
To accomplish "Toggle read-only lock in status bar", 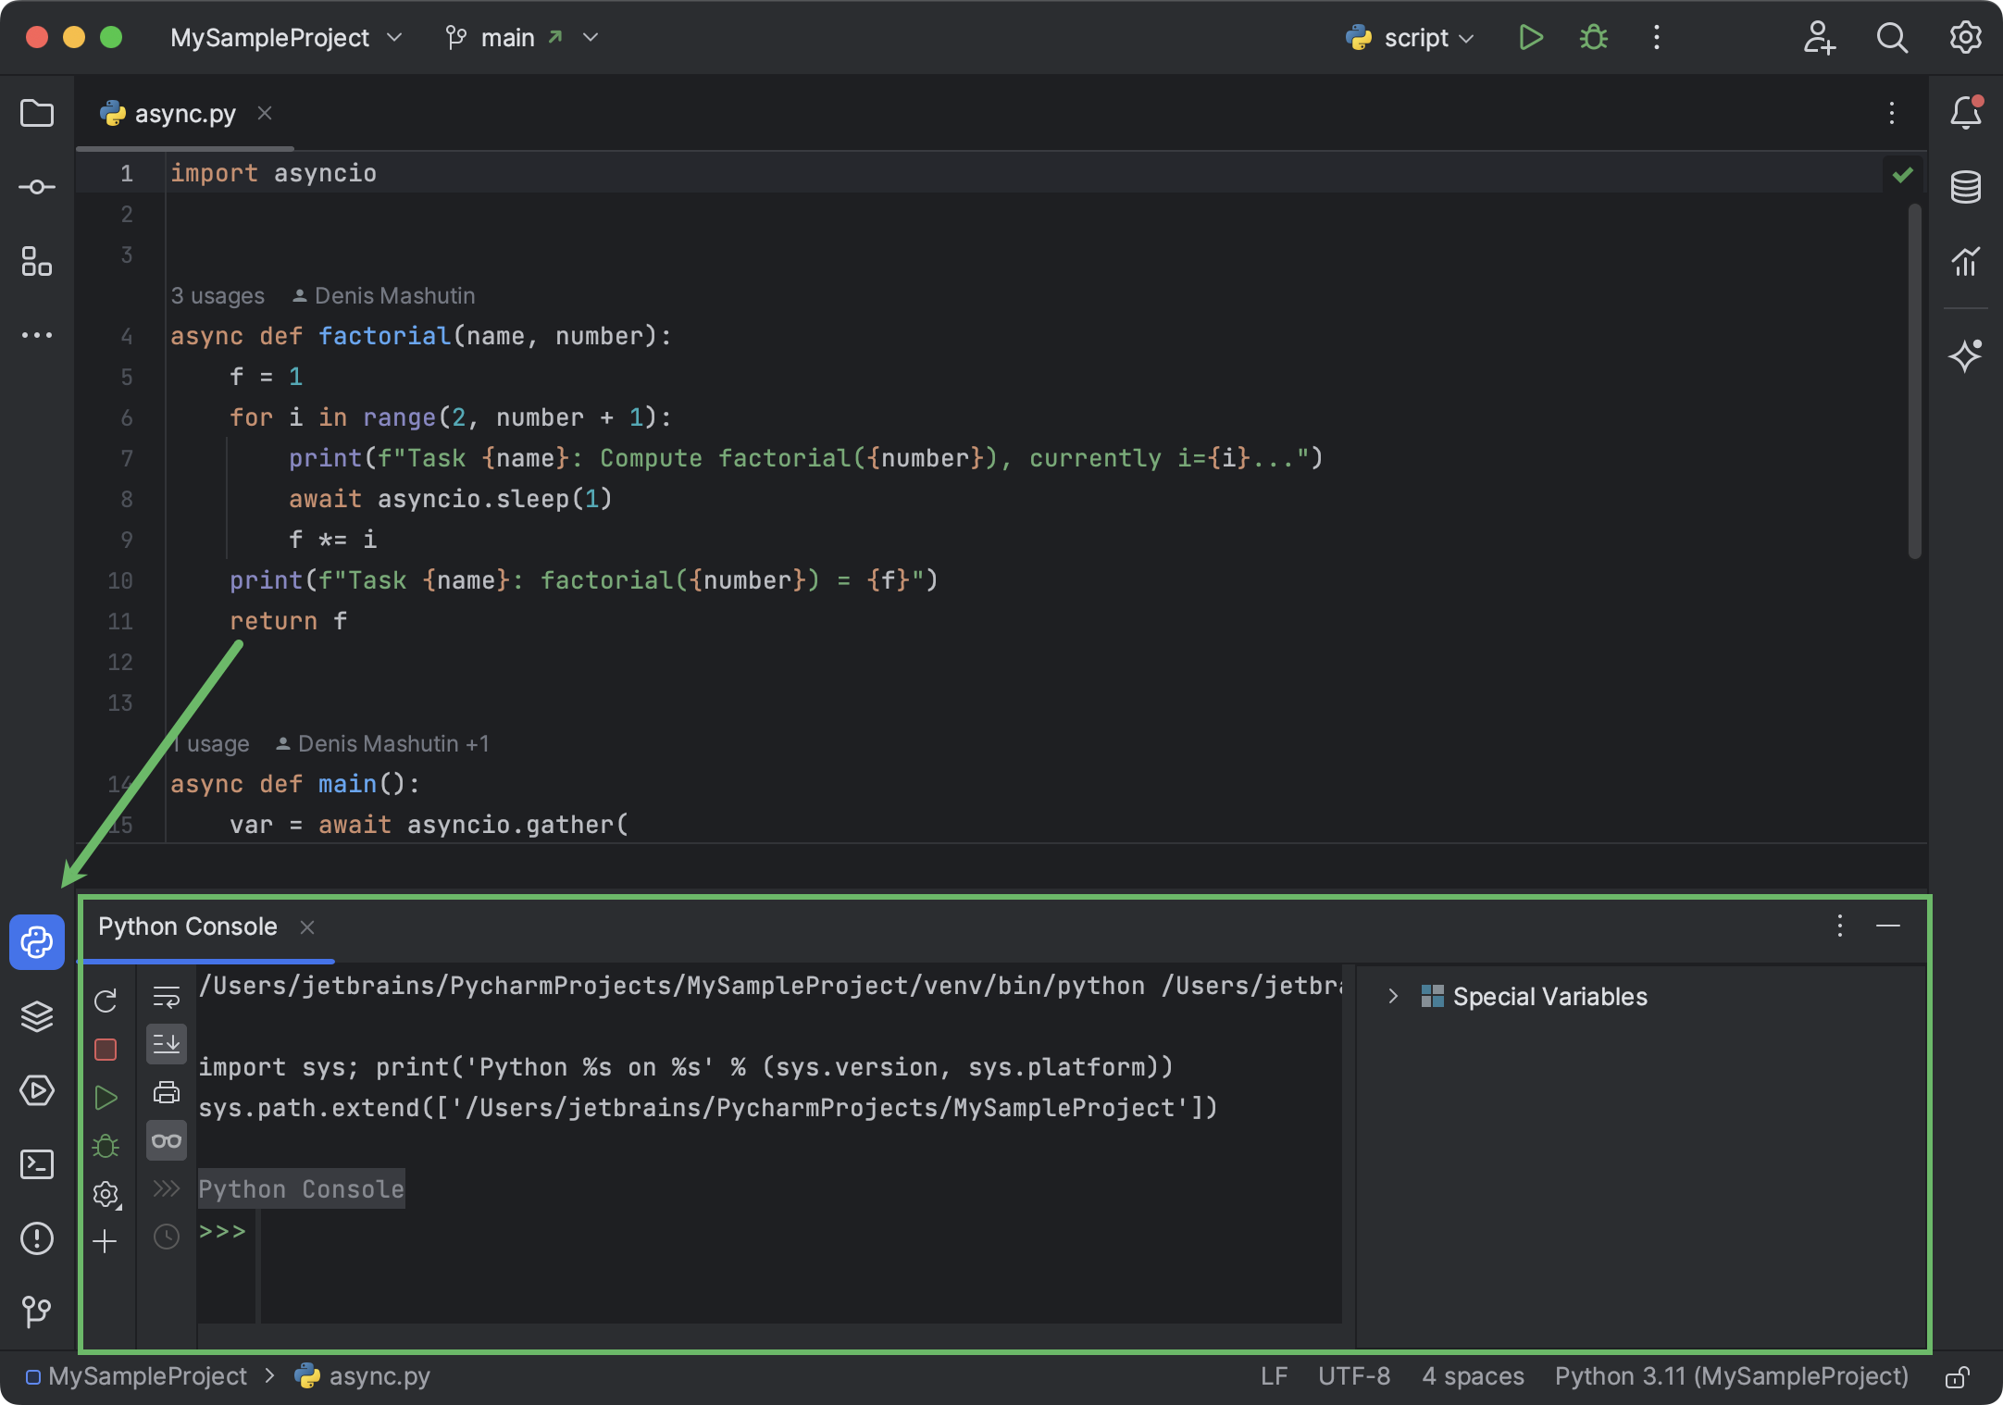I will (1956, 1377).
